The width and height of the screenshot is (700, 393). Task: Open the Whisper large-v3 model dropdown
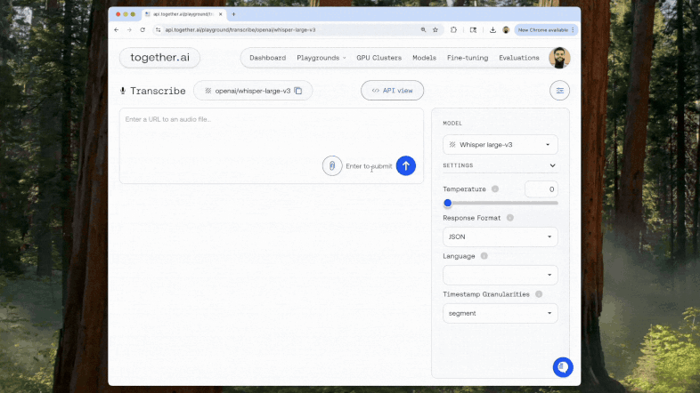[500, 145]
